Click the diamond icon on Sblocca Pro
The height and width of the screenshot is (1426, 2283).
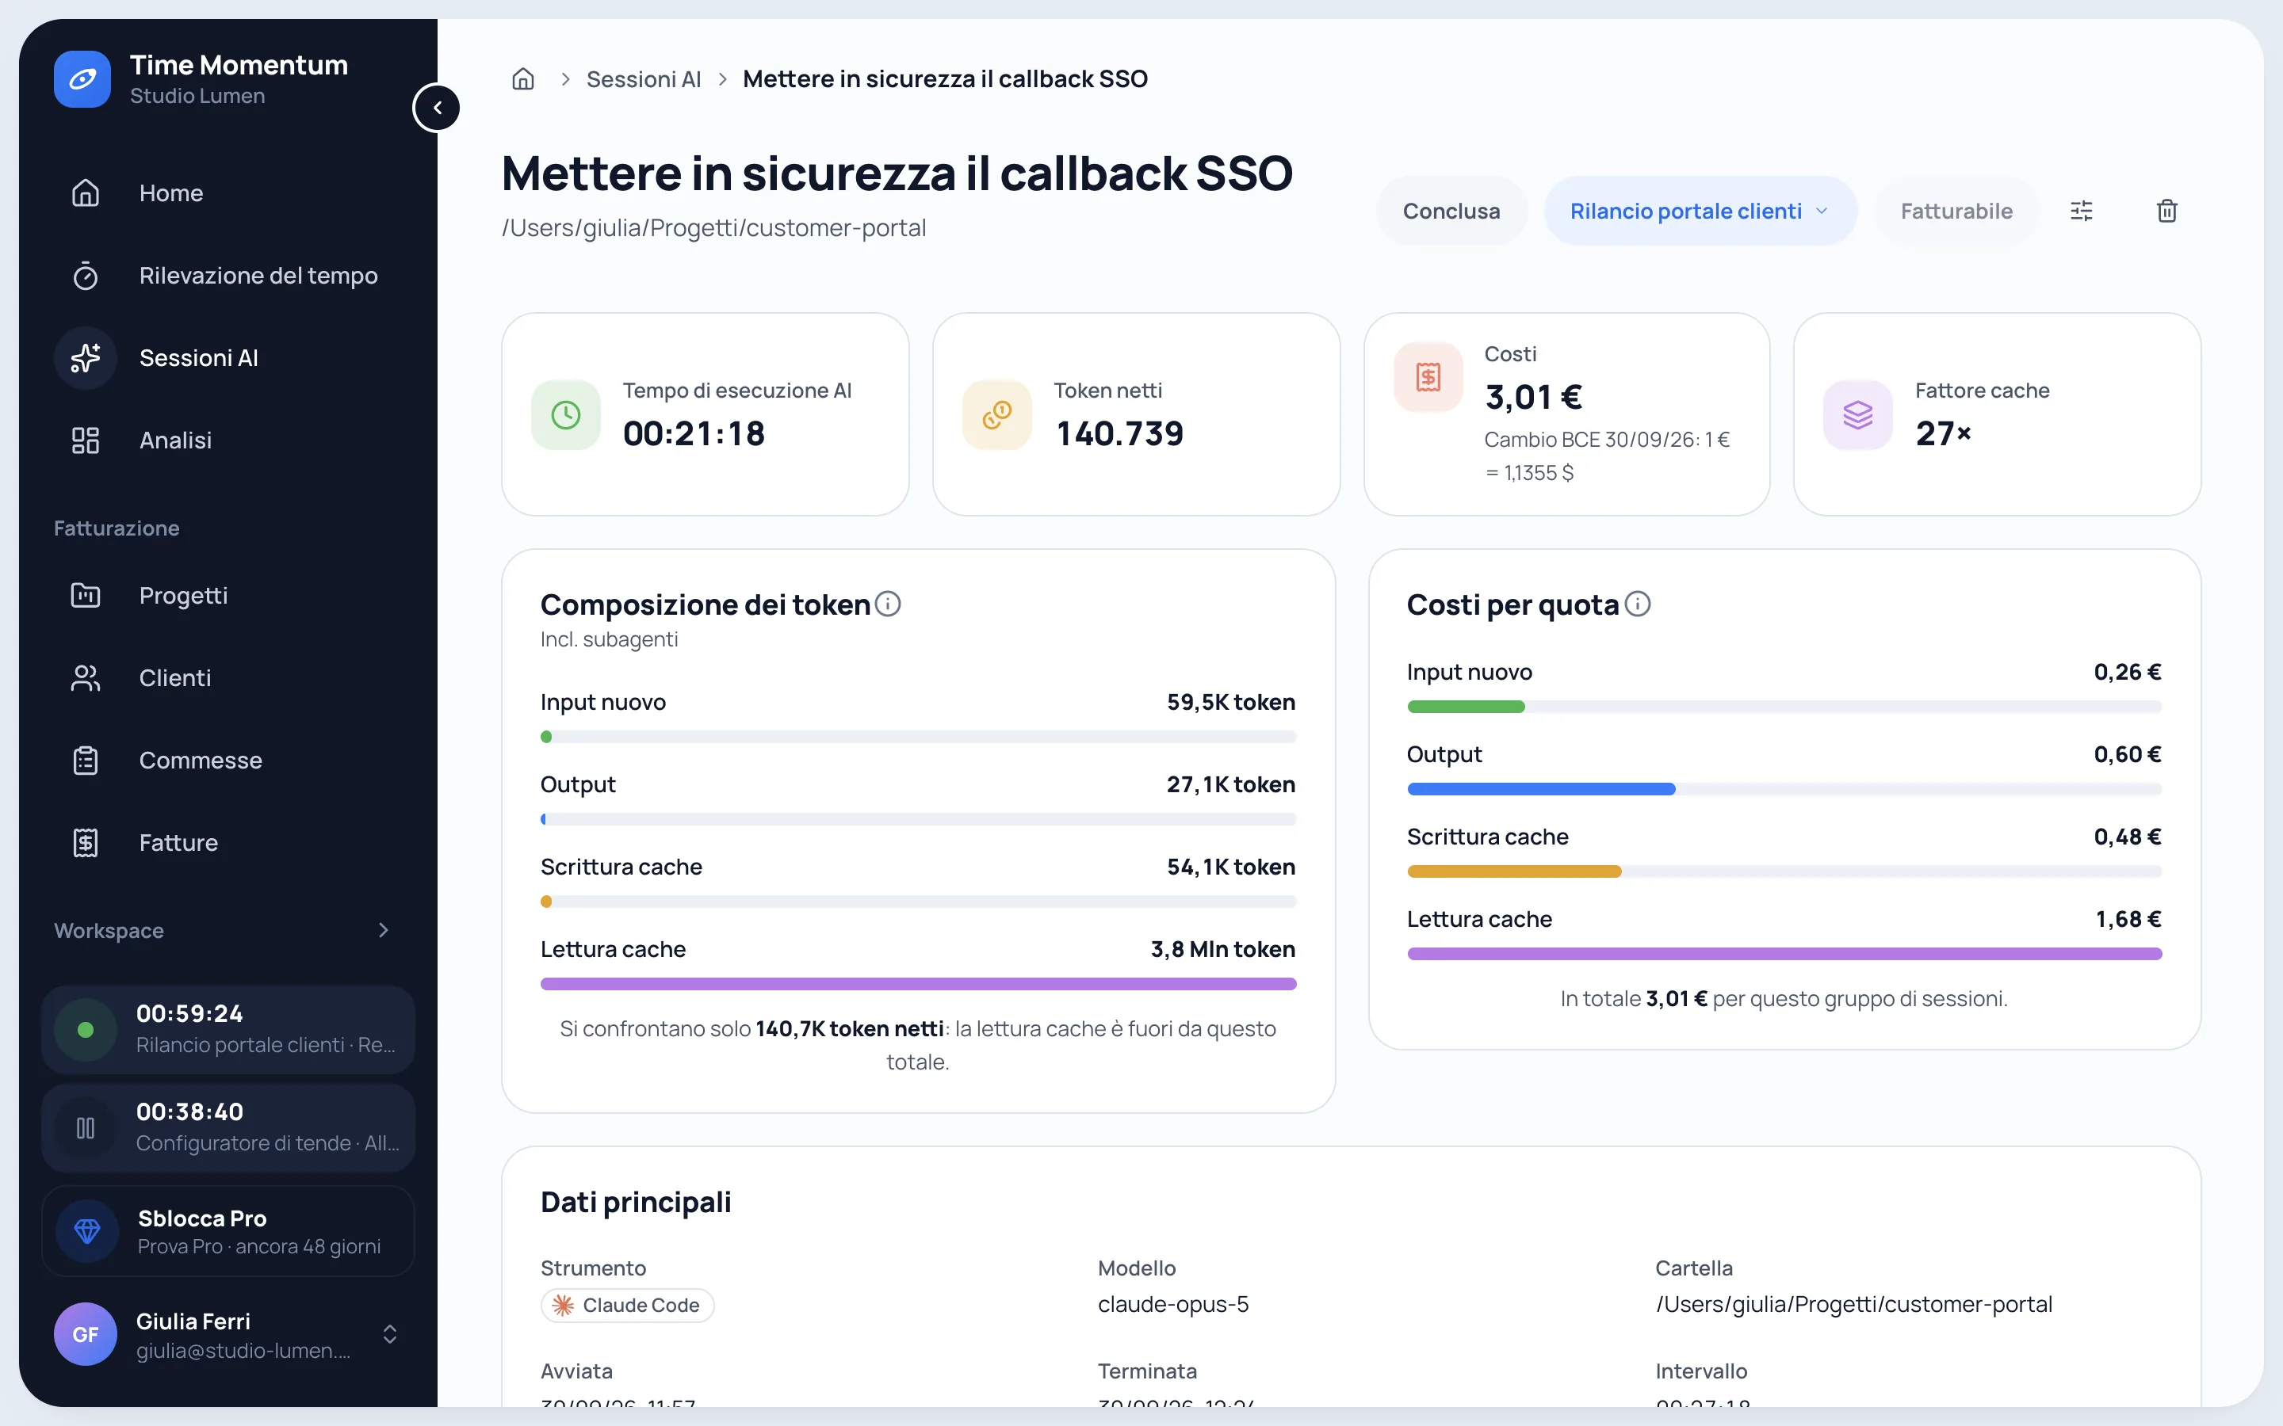coord(86,1231)
